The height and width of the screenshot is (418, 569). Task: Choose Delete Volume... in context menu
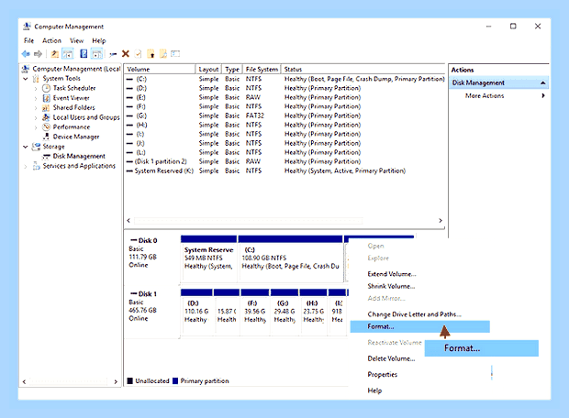[391, 358]
